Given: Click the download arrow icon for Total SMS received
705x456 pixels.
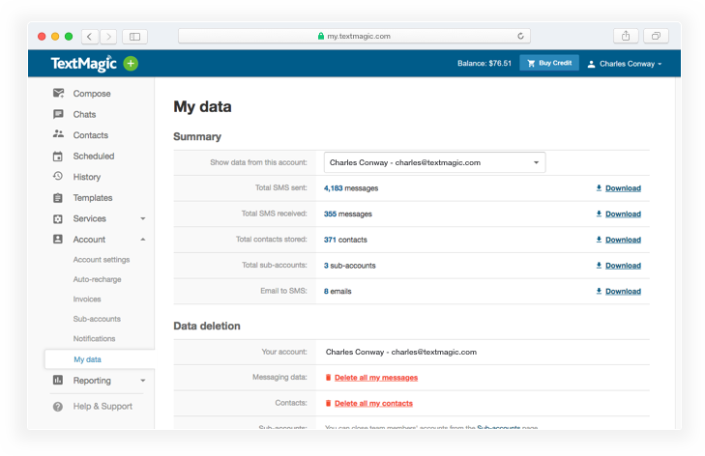Looking at the screenshot, I should pos(599,214).
